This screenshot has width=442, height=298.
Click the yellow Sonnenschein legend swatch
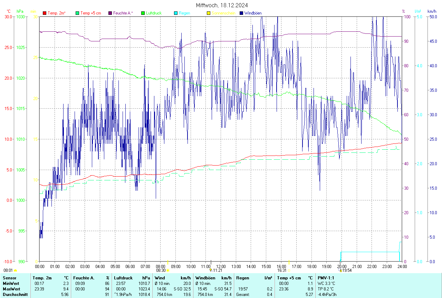209,13
